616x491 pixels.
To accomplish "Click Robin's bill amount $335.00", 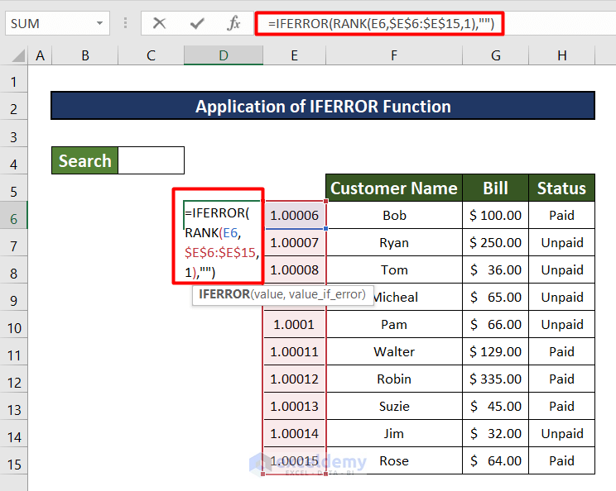I will [x=495, y=379].
